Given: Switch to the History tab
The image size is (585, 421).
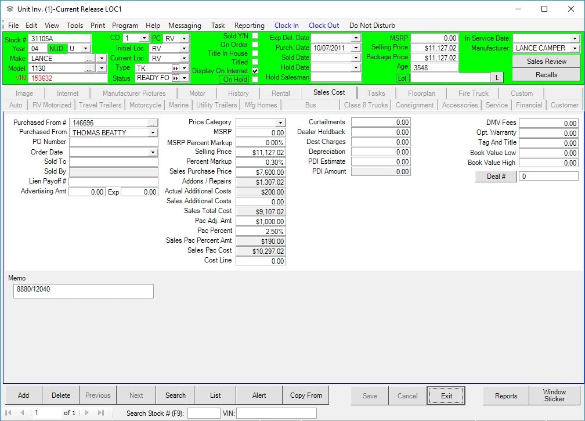Looking at the screenshot, I should (x=239, y=93).
